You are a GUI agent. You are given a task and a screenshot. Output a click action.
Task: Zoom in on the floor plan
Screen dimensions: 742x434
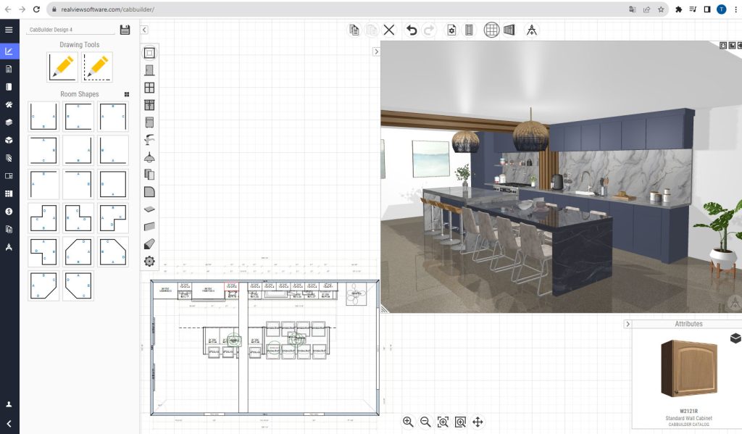(408, 422)
